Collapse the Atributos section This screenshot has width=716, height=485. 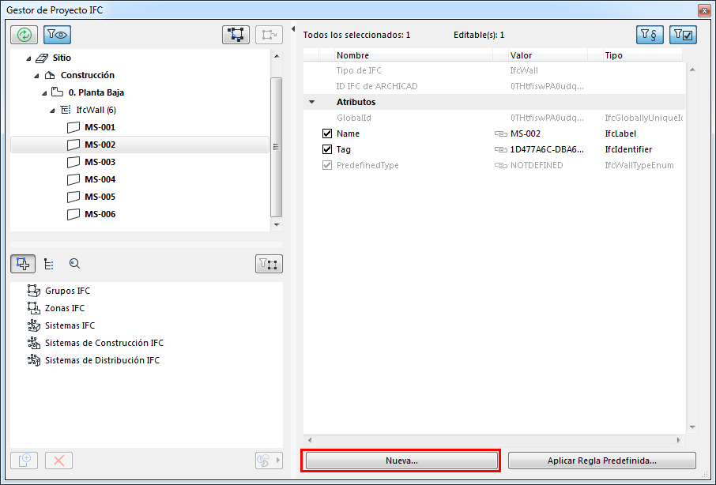coord(312,102)
